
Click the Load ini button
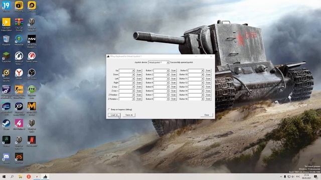click(x=114, y=115)
